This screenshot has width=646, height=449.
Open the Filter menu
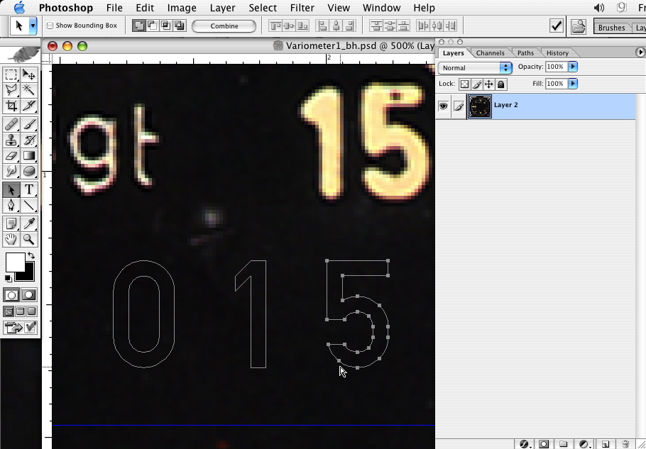302,8
